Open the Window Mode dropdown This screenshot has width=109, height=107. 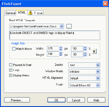(x=98, y=72)
